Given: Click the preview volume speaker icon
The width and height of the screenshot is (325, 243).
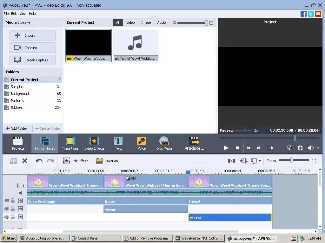Looking at the screenshot, I should pos(310,148).
